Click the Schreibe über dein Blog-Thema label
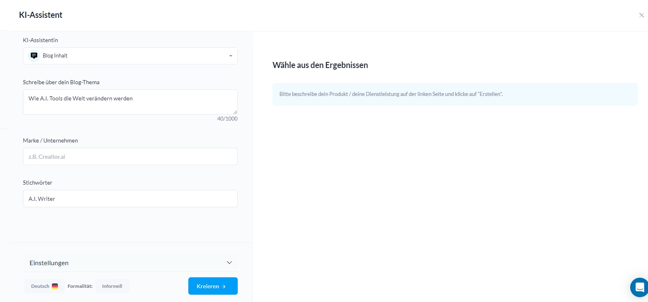This screenshot has width=648, height=302. click(x=61, y=82)
